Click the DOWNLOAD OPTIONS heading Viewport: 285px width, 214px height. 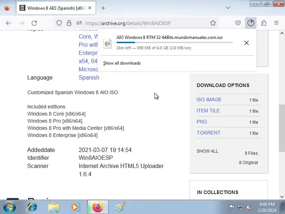coord(223,85)
